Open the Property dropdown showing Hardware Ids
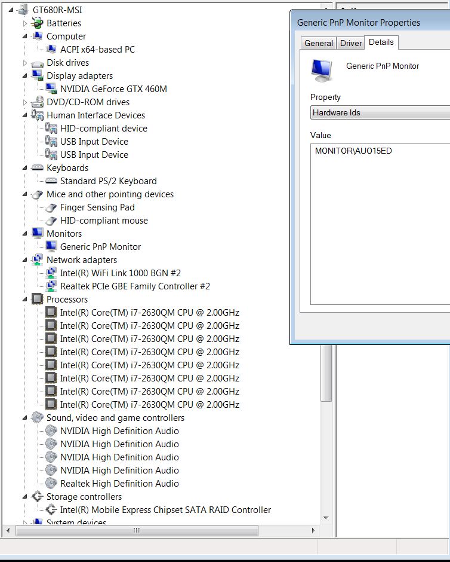Screen dimensions: 450x562 coord(380,112)
